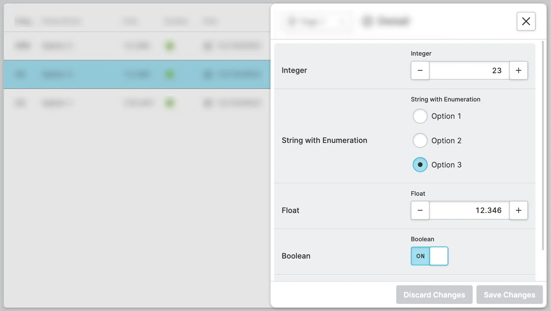Image resolution: width=551 pixels, height=311 pixels.
Task: Choose the Option 2 radio button
Action: (x=420, y=140)
